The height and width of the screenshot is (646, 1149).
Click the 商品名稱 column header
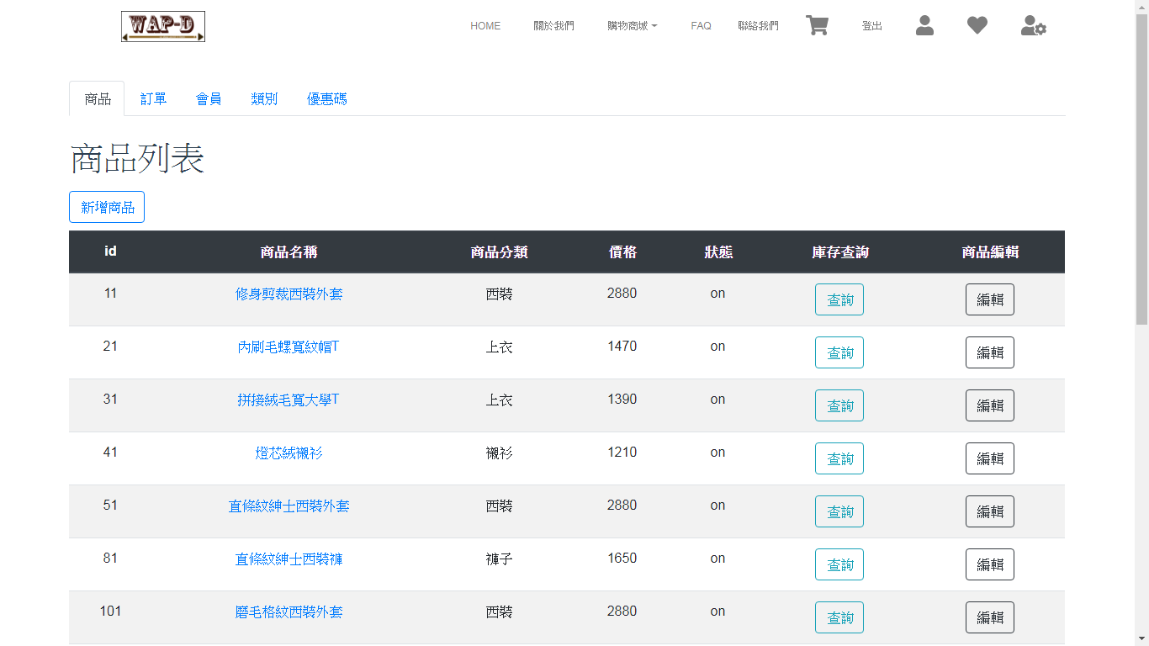tap(289, 252)
